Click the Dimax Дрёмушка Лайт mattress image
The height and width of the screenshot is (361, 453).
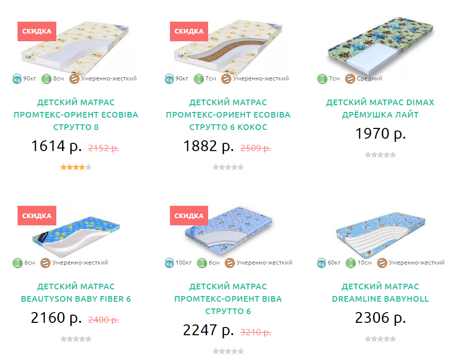click(380, 46)
